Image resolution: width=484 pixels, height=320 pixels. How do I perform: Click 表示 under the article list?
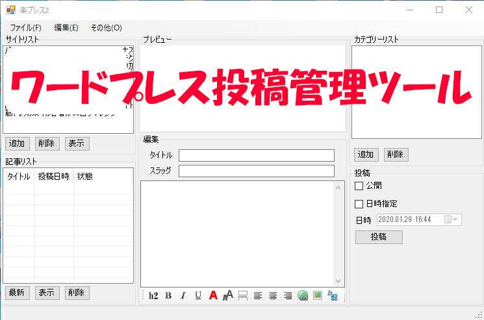47,293
